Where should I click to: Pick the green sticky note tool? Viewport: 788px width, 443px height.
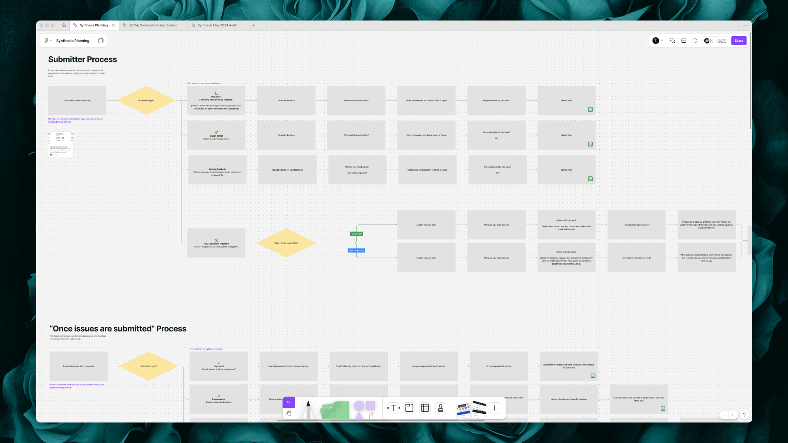pos(334,410)
